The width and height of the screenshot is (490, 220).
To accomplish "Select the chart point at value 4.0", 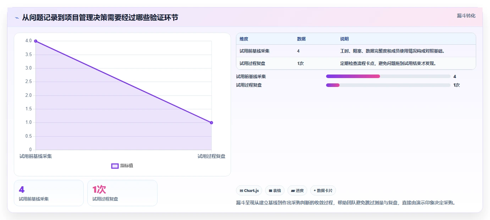I will (x=35, y=41).
